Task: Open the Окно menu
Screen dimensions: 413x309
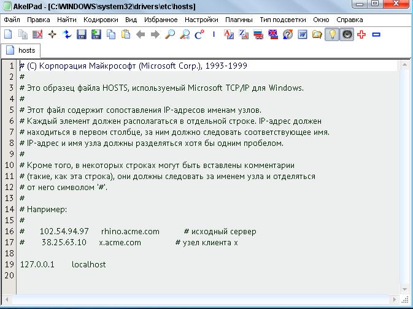Action: pos(321,20)
